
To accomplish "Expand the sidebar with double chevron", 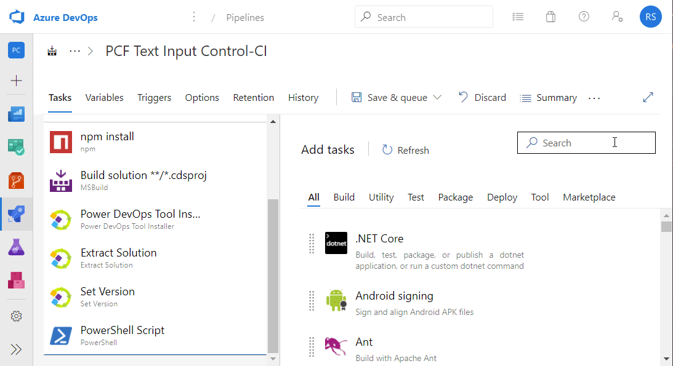I will coord(16,349).
